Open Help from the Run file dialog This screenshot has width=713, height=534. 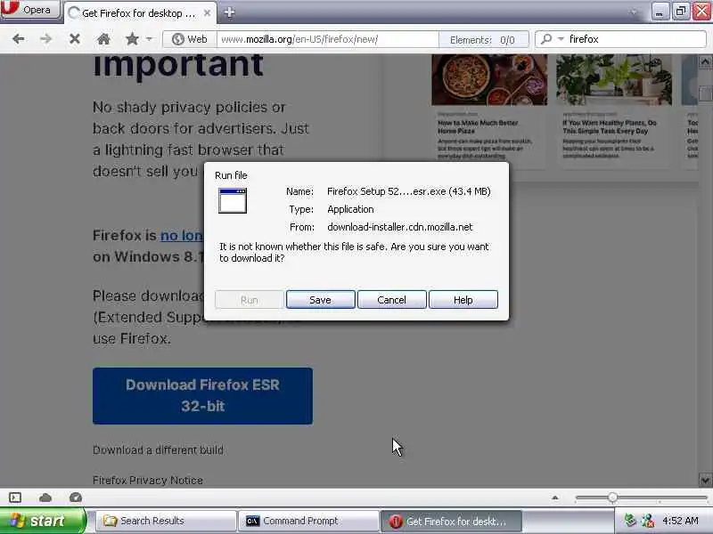point(463,300)
